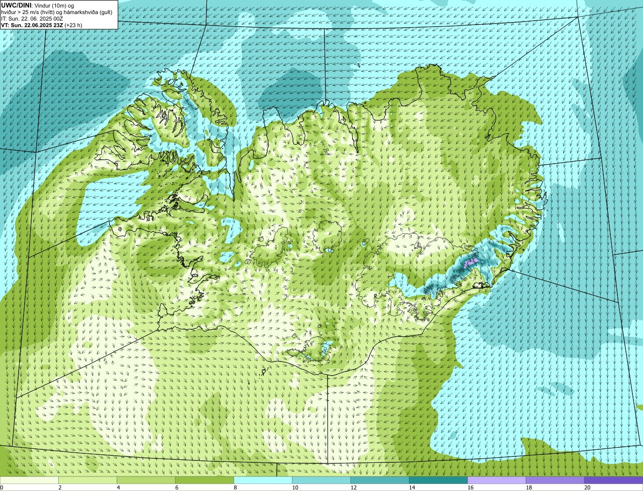Click the 'hviður > 25 m/s (hvítt)' description line
This screenshot has height=491, width=643.
56,12
